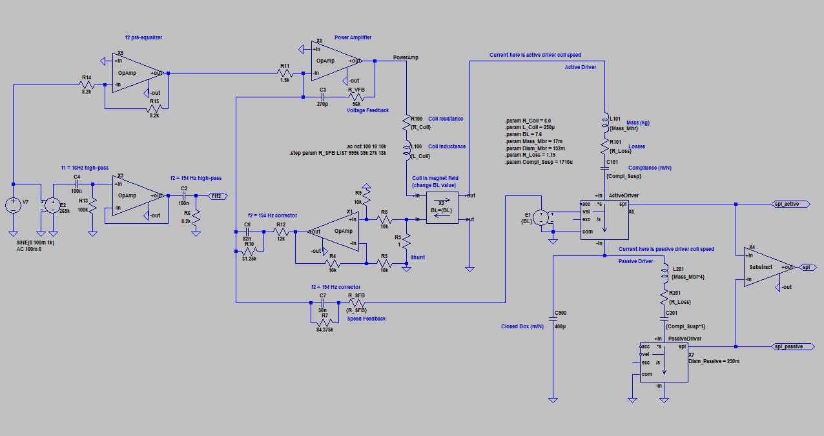The width and height of the screenshot is (824, 436).
Task: Select resistor R6 symbol
Action: [x=197, y=218]
